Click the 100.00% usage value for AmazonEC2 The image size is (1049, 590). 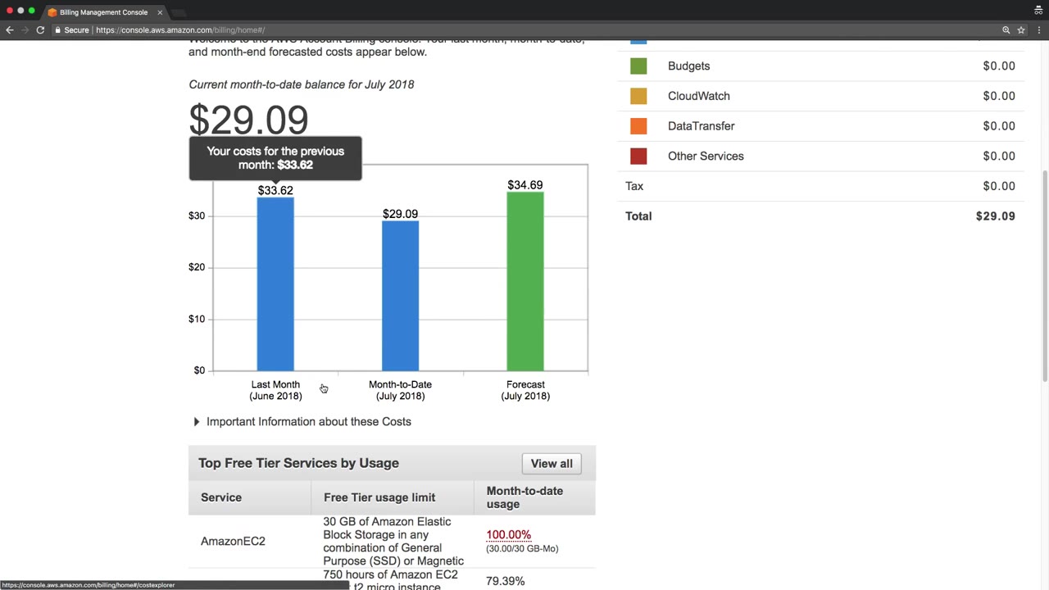pyautogui.click(x=509, y=535)
